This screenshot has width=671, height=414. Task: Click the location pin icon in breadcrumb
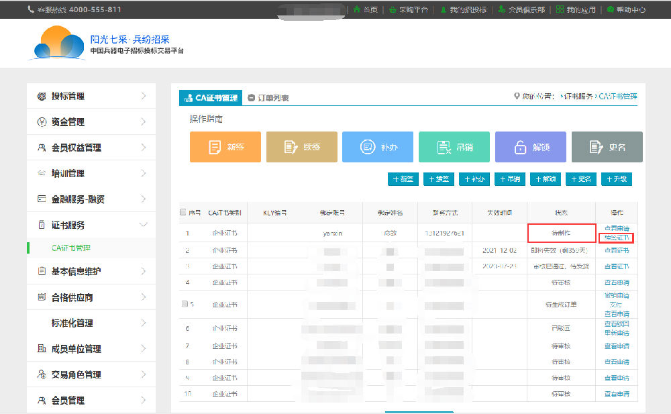tap(517, 97)
